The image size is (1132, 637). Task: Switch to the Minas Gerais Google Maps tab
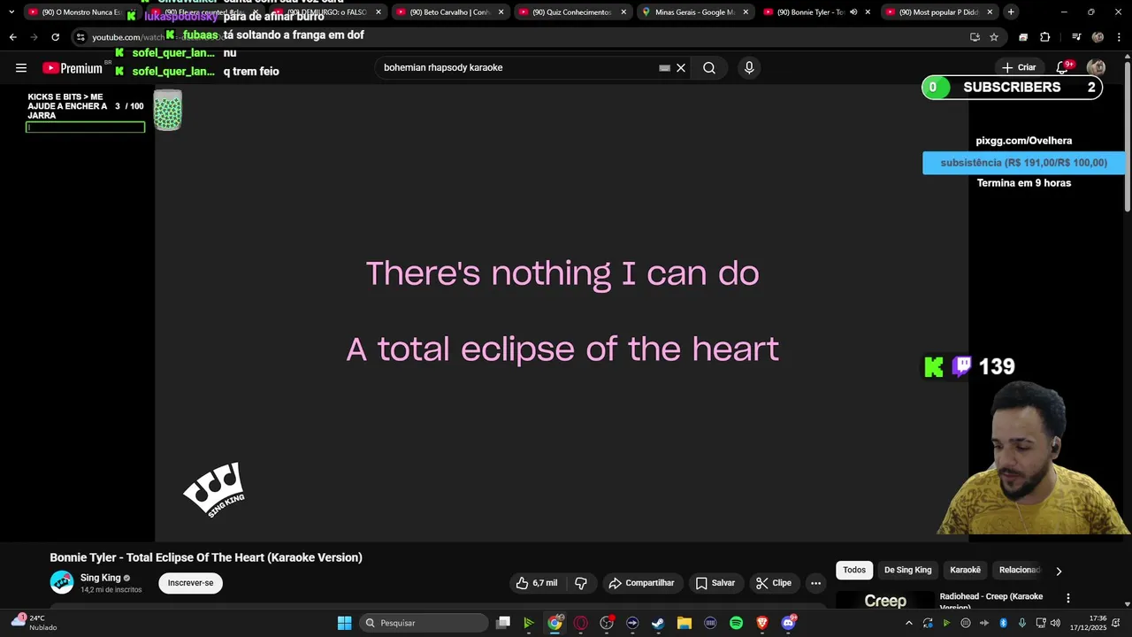coord(694,12)
